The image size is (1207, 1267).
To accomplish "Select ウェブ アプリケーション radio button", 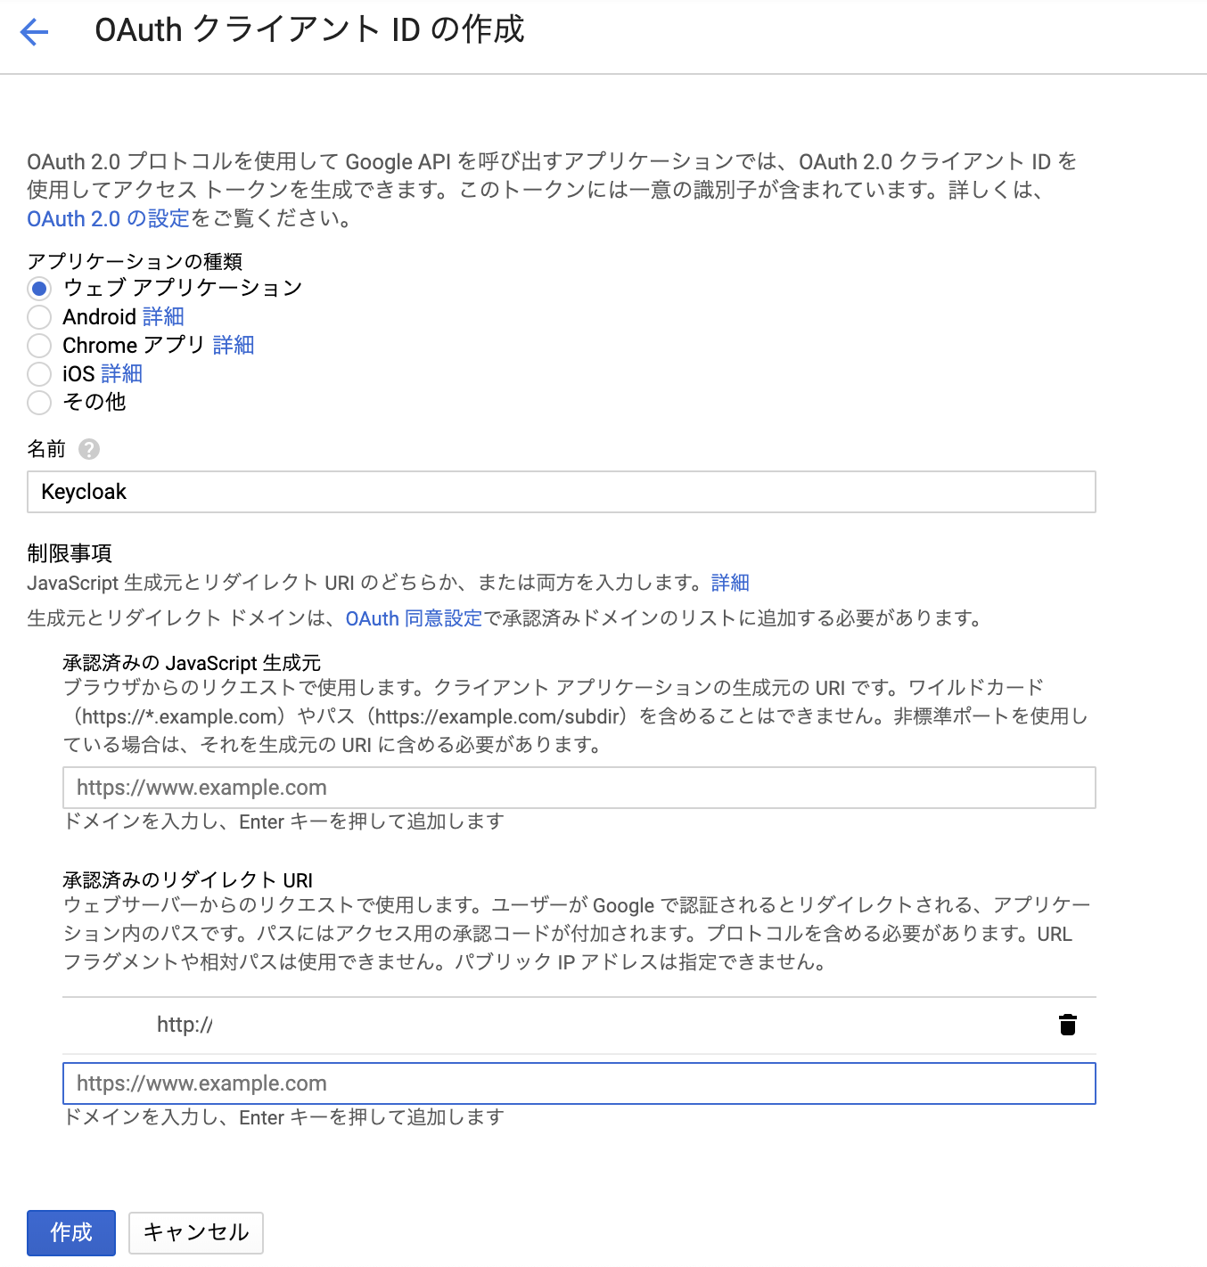I will [39, 289].
